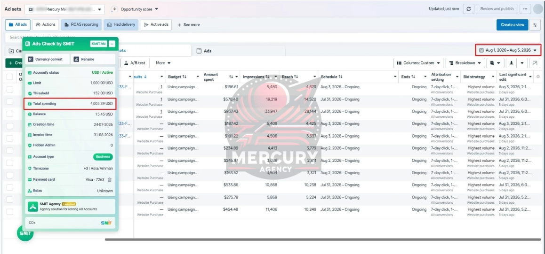Click the search and filter input field
The width and height of the screenshot is (545, 254).
[272, 38]
